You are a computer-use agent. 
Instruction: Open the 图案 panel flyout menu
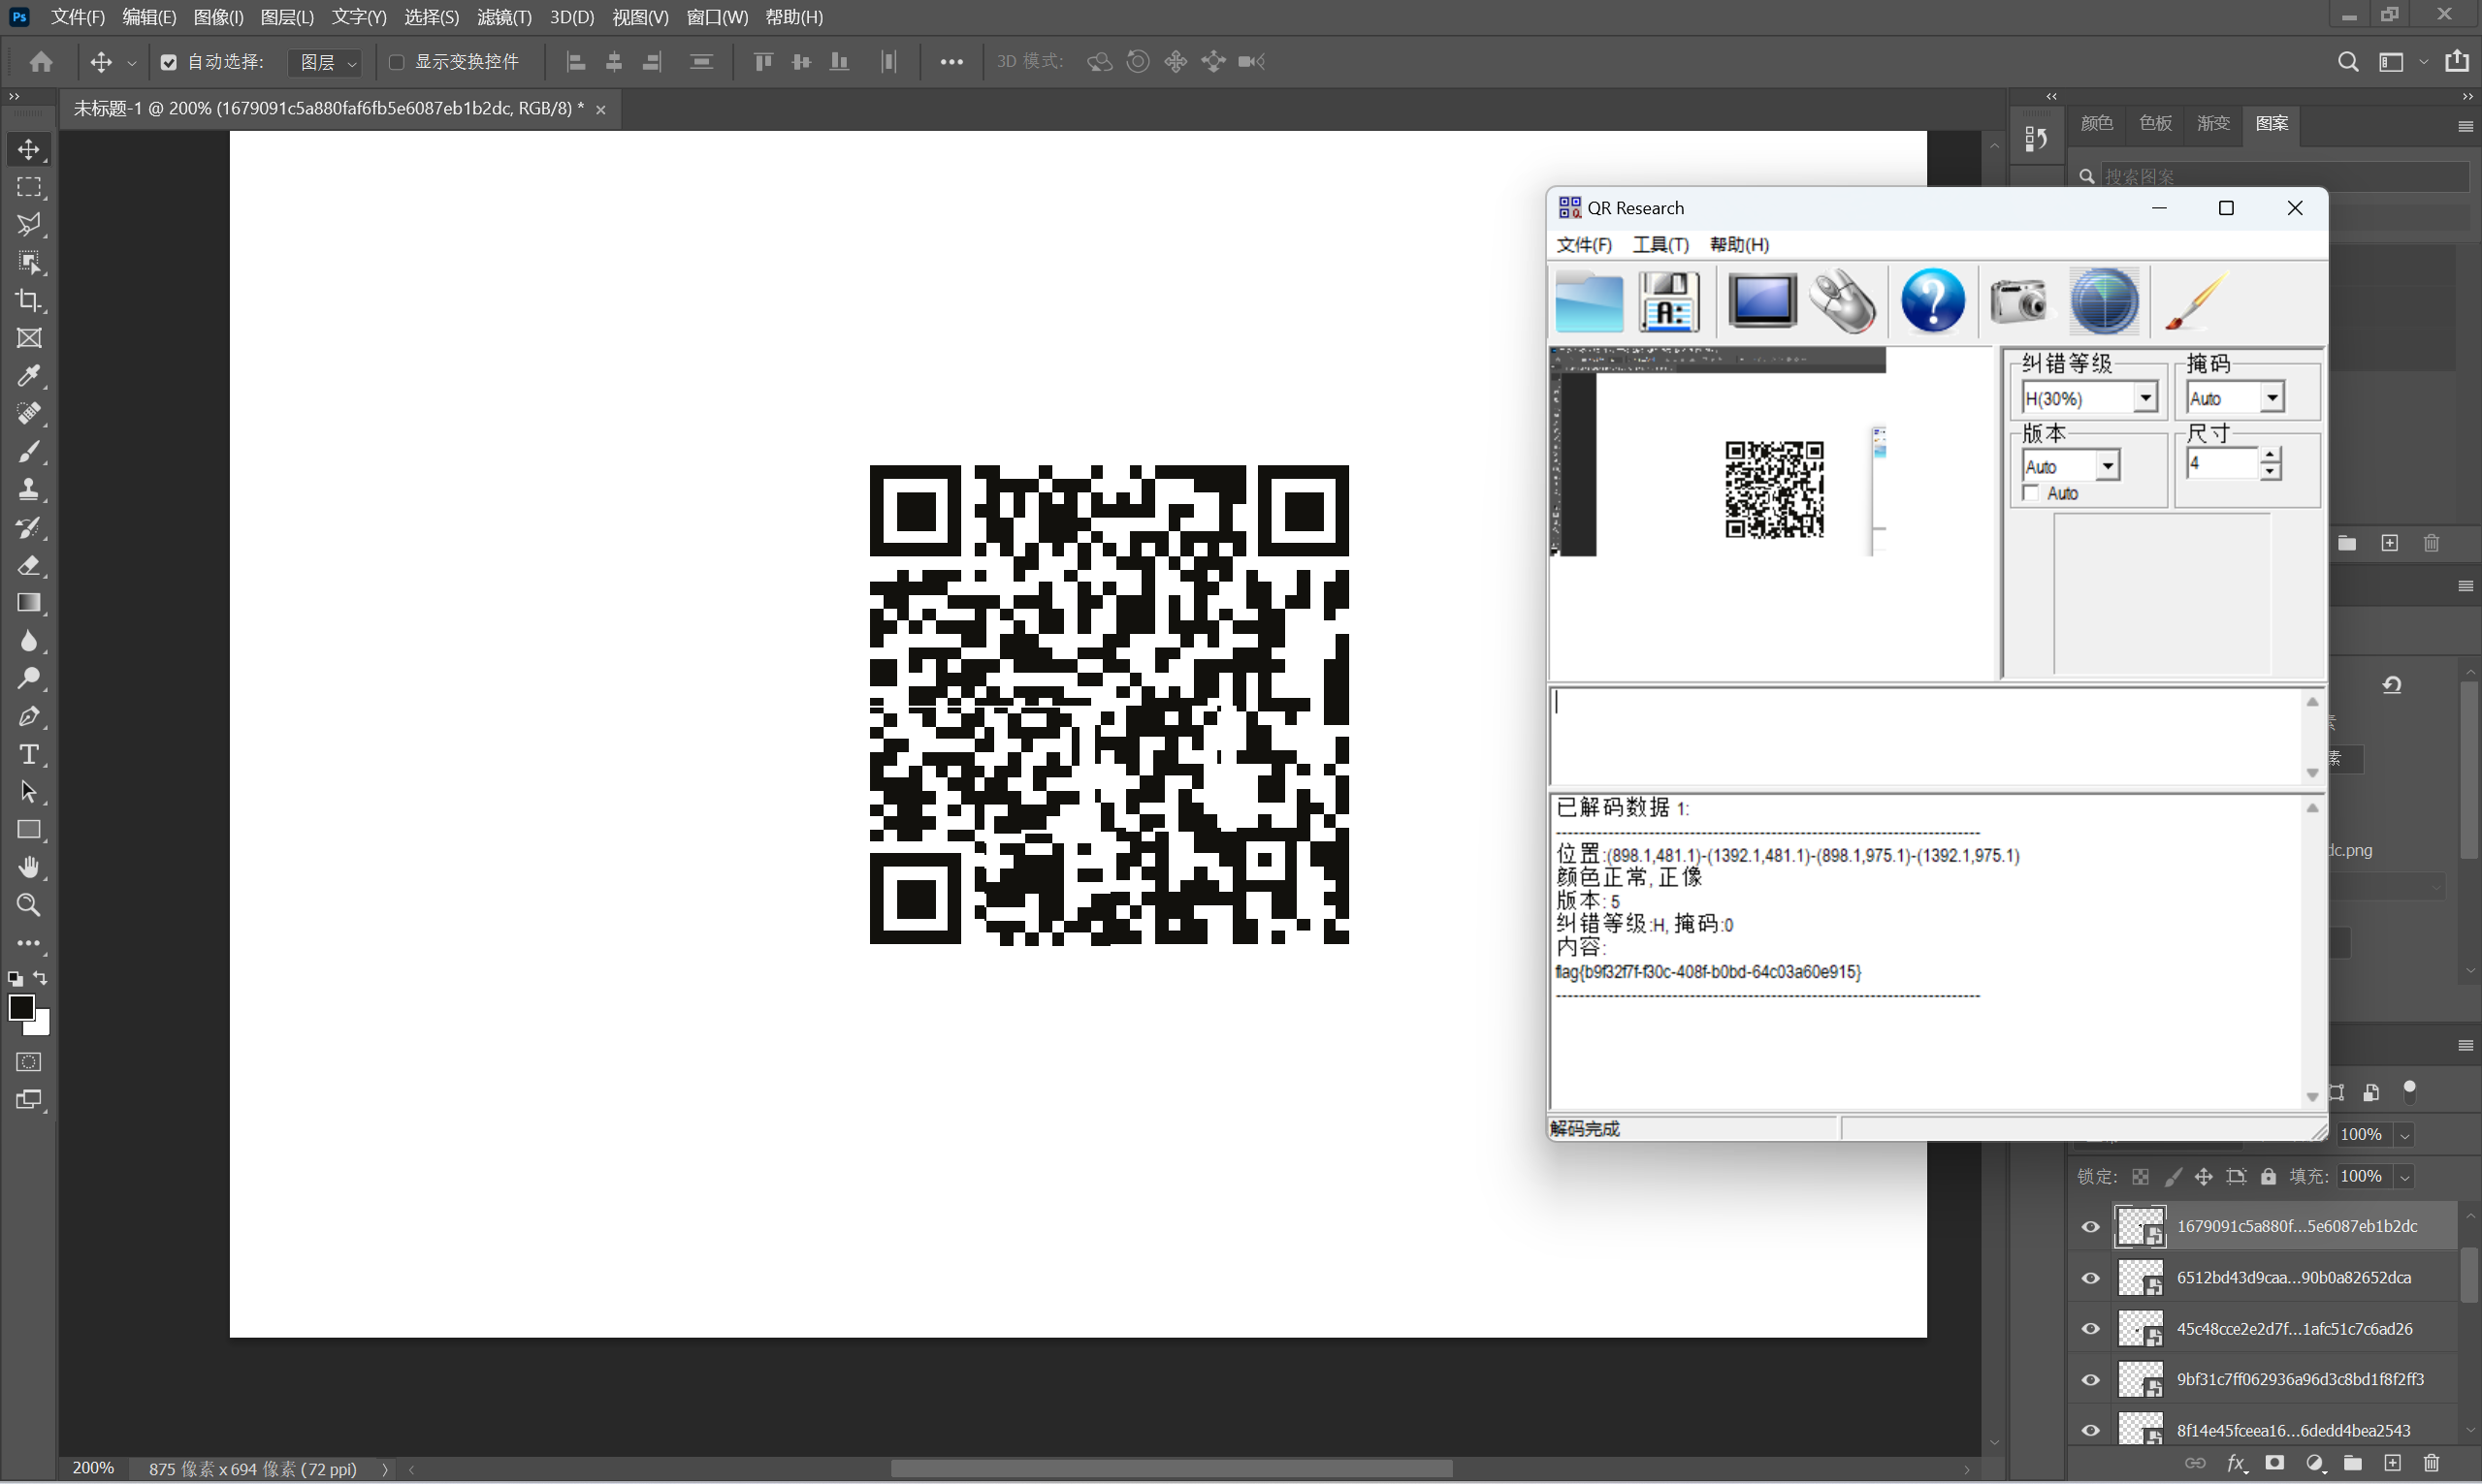click(2465, 126)
